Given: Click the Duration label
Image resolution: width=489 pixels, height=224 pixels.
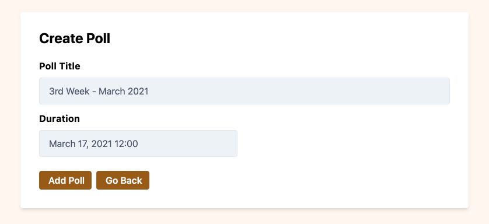Looking at the screenshot, I should pos(60,118).
